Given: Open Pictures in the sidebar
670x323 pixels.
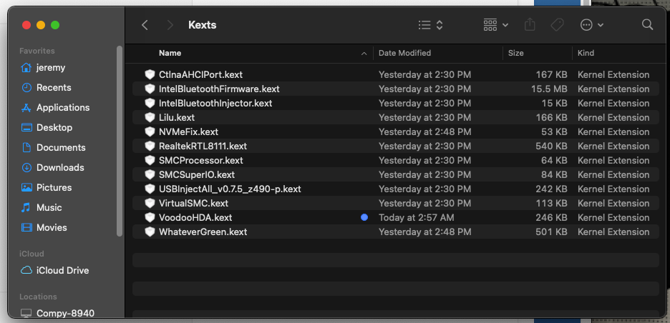Looking at the screenshot, I should point(47,188).
